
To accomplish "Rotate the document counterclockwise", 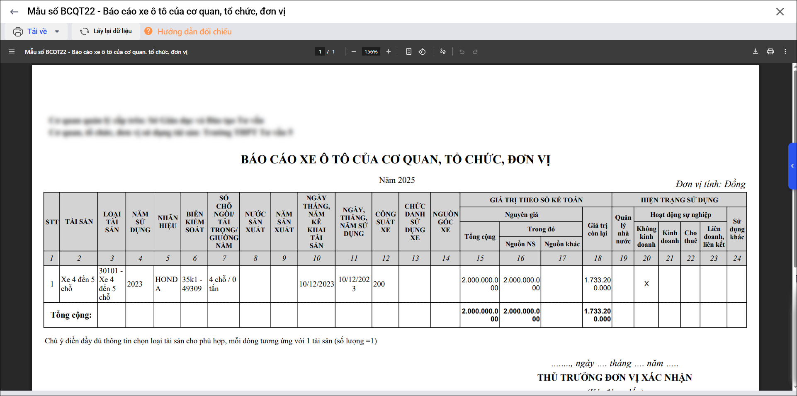I will [x=422, y=52].
